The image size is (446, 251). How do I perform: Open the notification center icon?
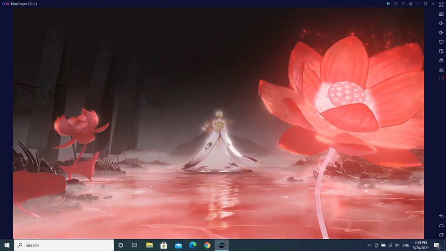click(x=437, y=245)
